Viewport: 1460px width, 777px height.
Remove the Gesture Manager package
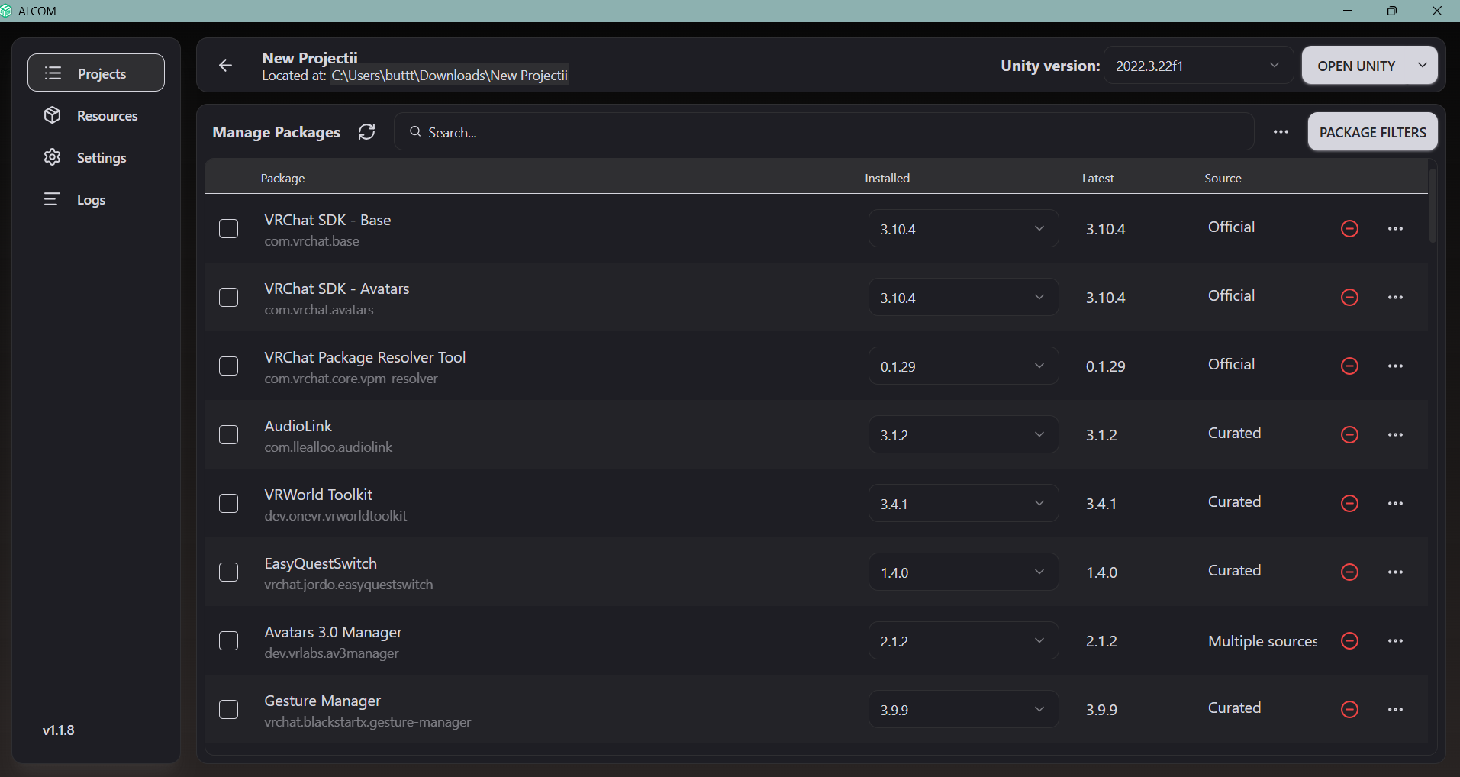coord(1349,709)
